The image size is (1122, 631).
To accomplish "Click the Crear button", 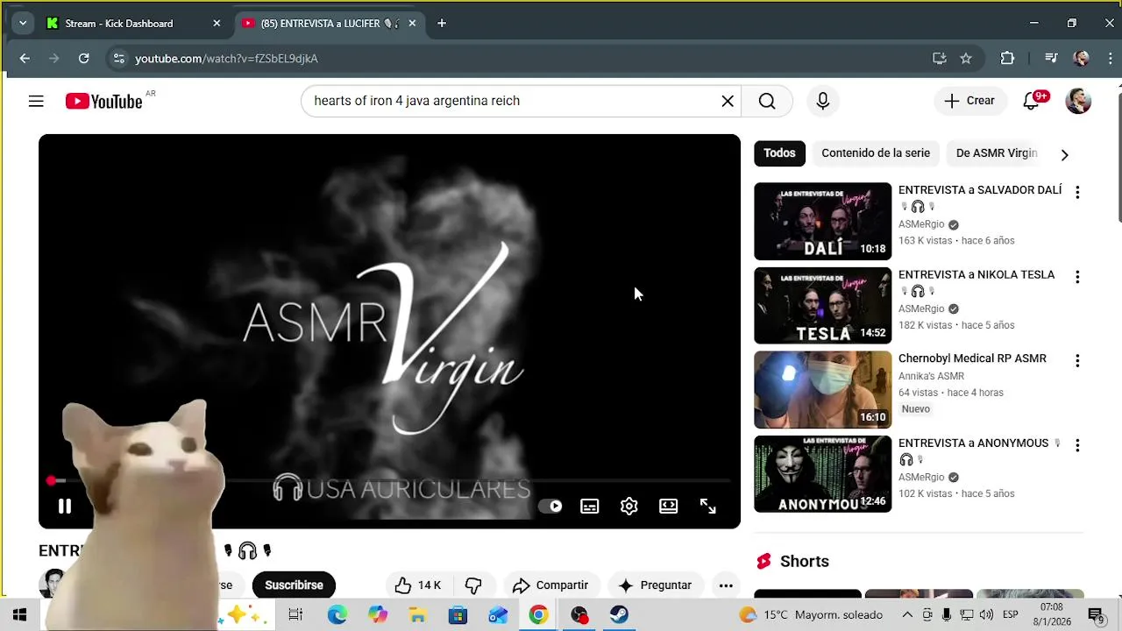I will click(969, 101).
